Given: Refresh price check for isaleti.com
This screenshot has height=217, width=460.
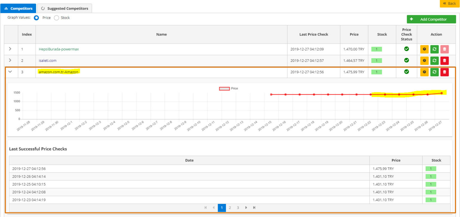Looking at the screenshot, I should pyautogui.click(x=434, y=61).
